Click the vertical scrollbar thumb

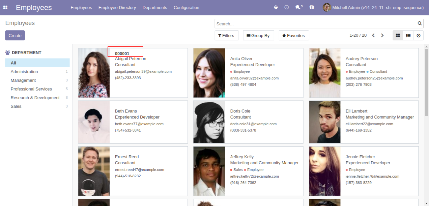[x=426, y=82]
